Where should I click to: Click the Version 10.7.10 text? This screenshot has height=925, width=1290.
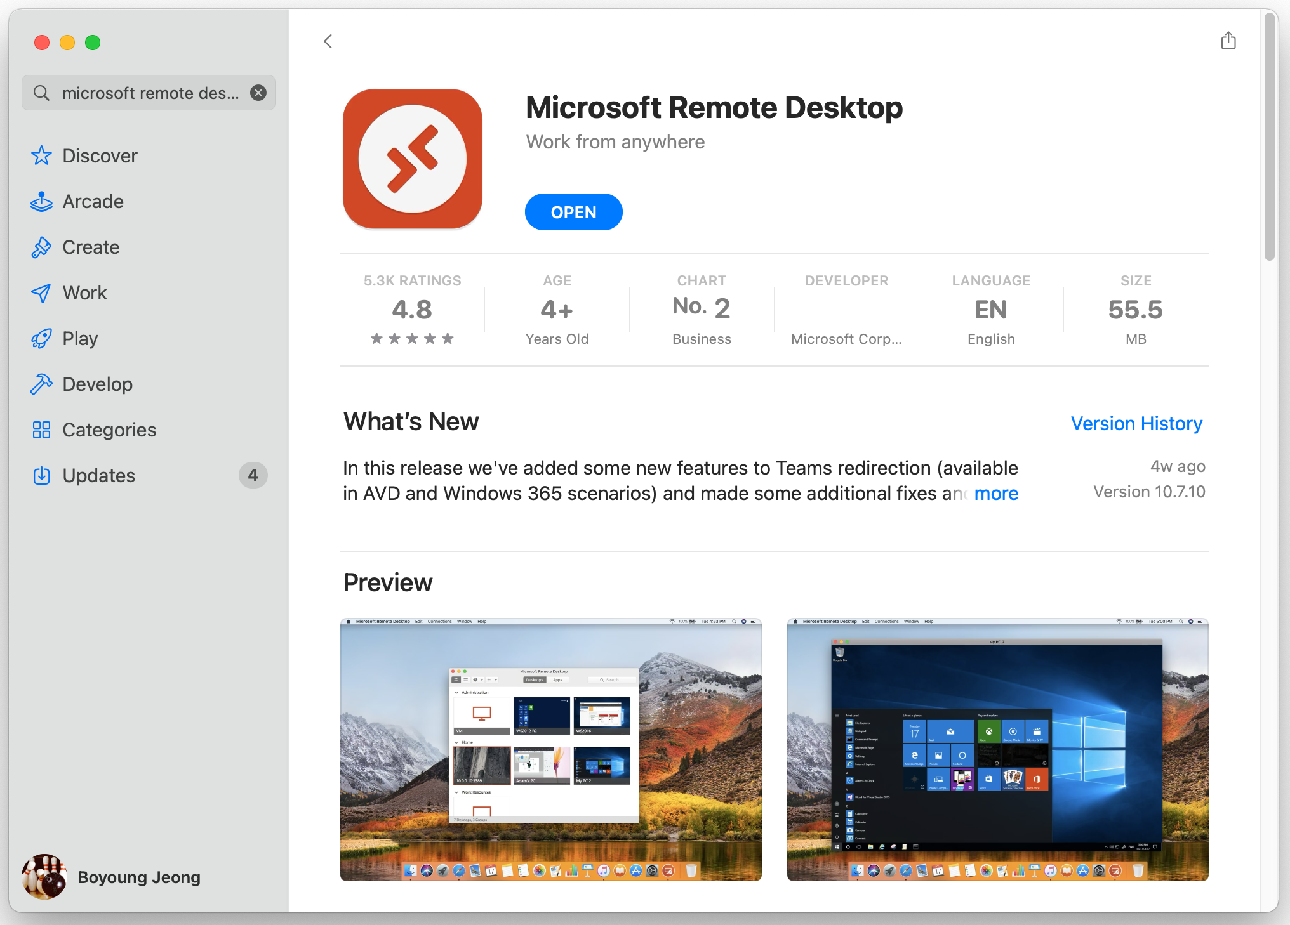[x=1149, y=492]
